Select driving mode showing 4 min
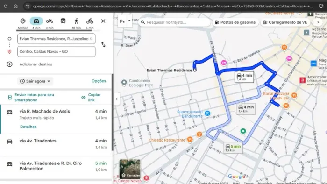327x184 pixels. click(36, 23)
